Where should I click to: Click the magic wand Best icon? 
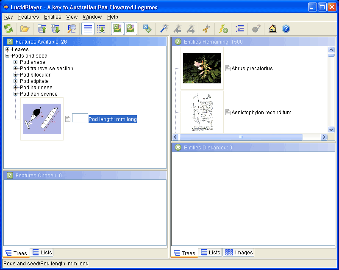point(164,29)
